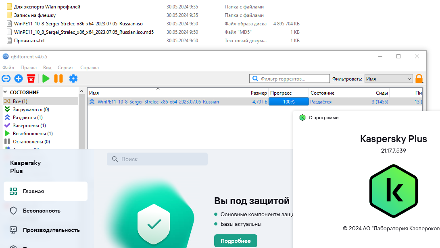This screenshot has width=440, height=248.
Task: Open the Справка menu
Action: pyautogui.click(x=90, y=68)
